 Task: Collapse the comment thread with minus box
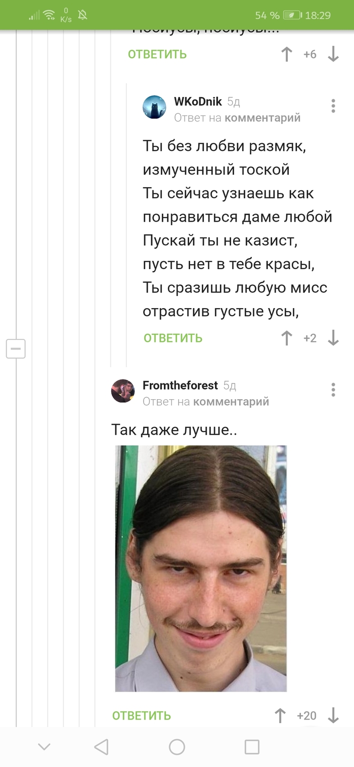click(x=16, y=349)
